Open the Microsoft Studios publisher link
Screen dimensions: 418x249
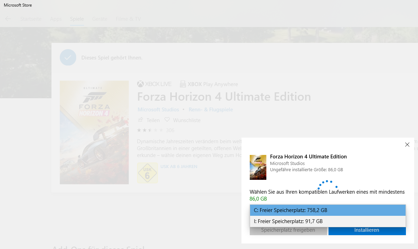point(158,109)
